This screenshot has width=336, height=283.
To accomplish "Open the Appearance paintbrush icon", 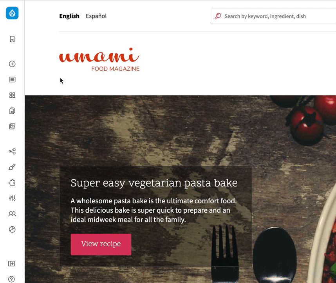I will 12,167.
